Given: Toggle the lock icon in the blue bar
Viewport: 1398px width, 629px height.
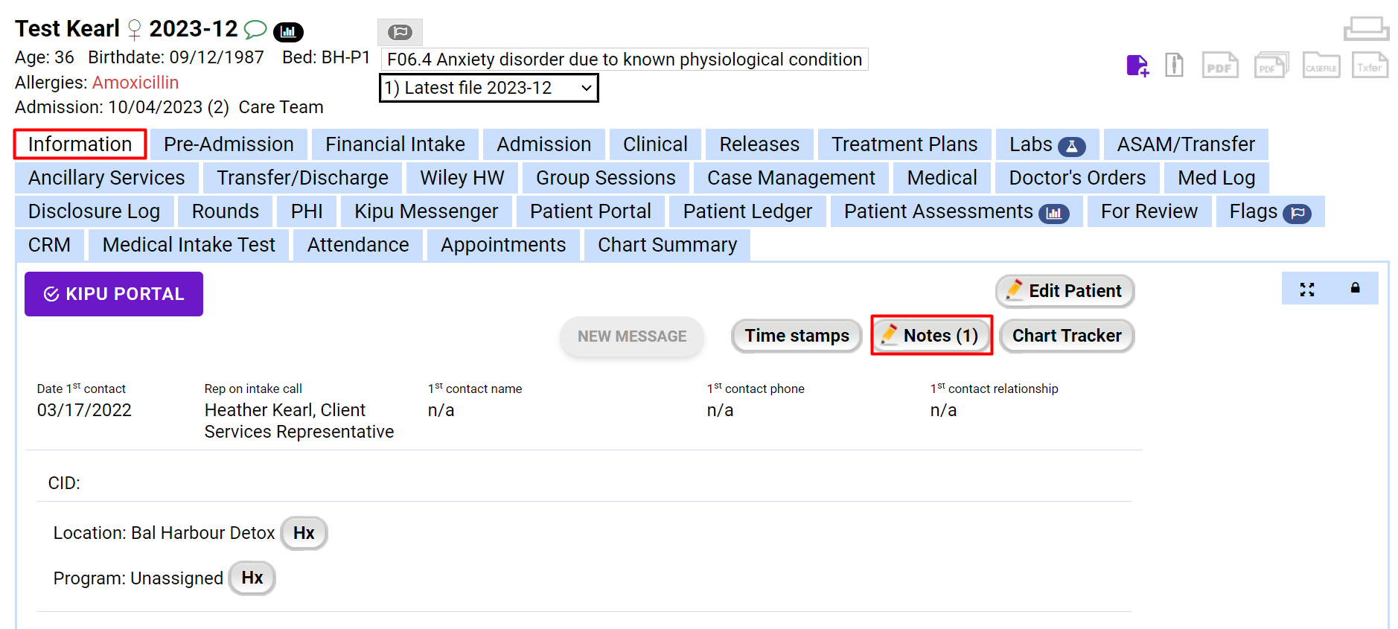Looking at the screenshot, I should pyautogui.click(x=1354, y=288).
